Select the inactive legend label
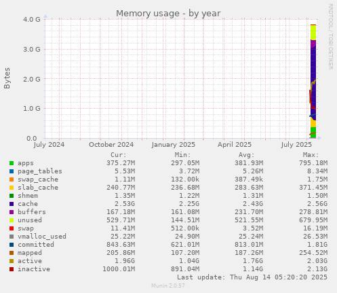Image resolution: width=337 pixels, height=293 pixels. point(34,269)
